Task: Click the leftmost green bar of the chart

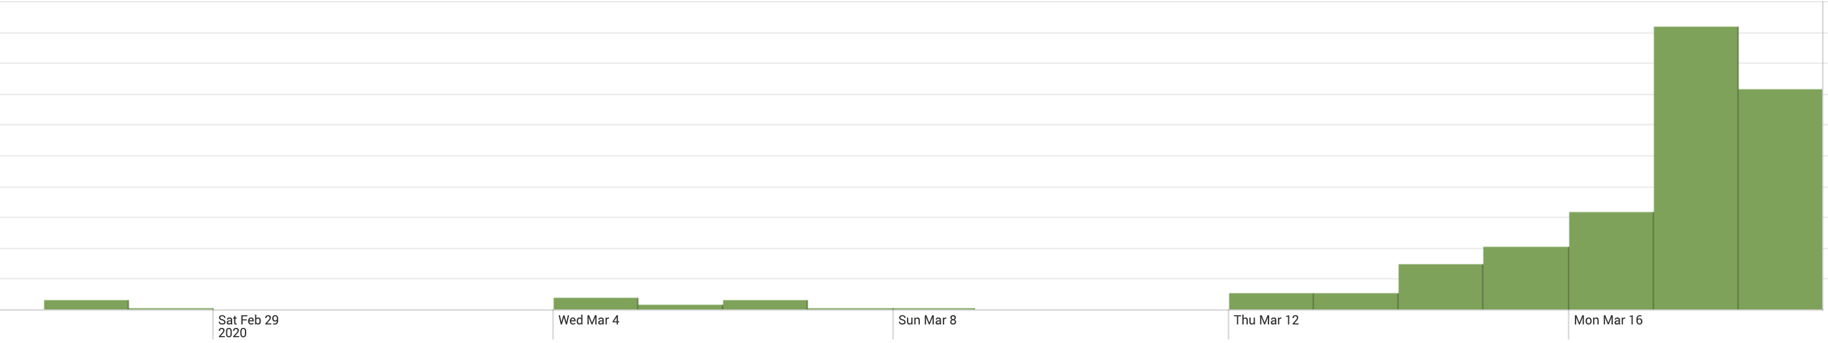Action: pos(86,305)
